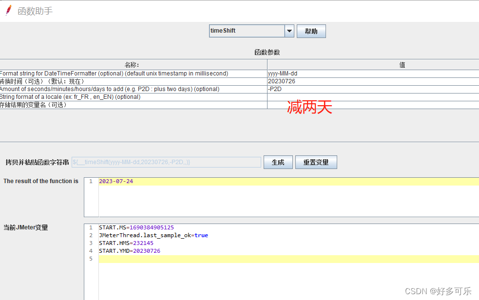Click the 拷贝并粘贴函数字符串 label
The image size is (479, 300).
click(37, 162)
